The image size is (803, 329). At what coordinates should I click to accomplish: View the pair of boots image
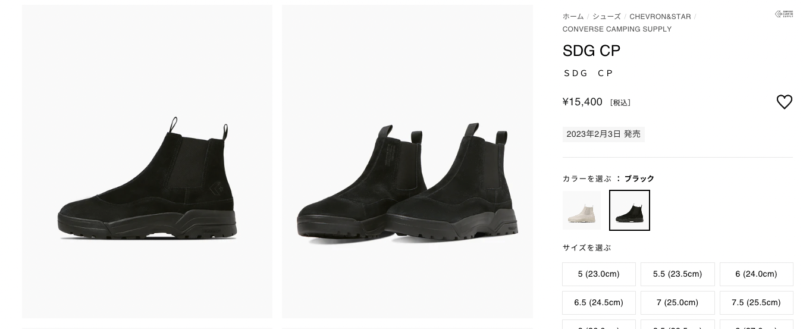407,161
